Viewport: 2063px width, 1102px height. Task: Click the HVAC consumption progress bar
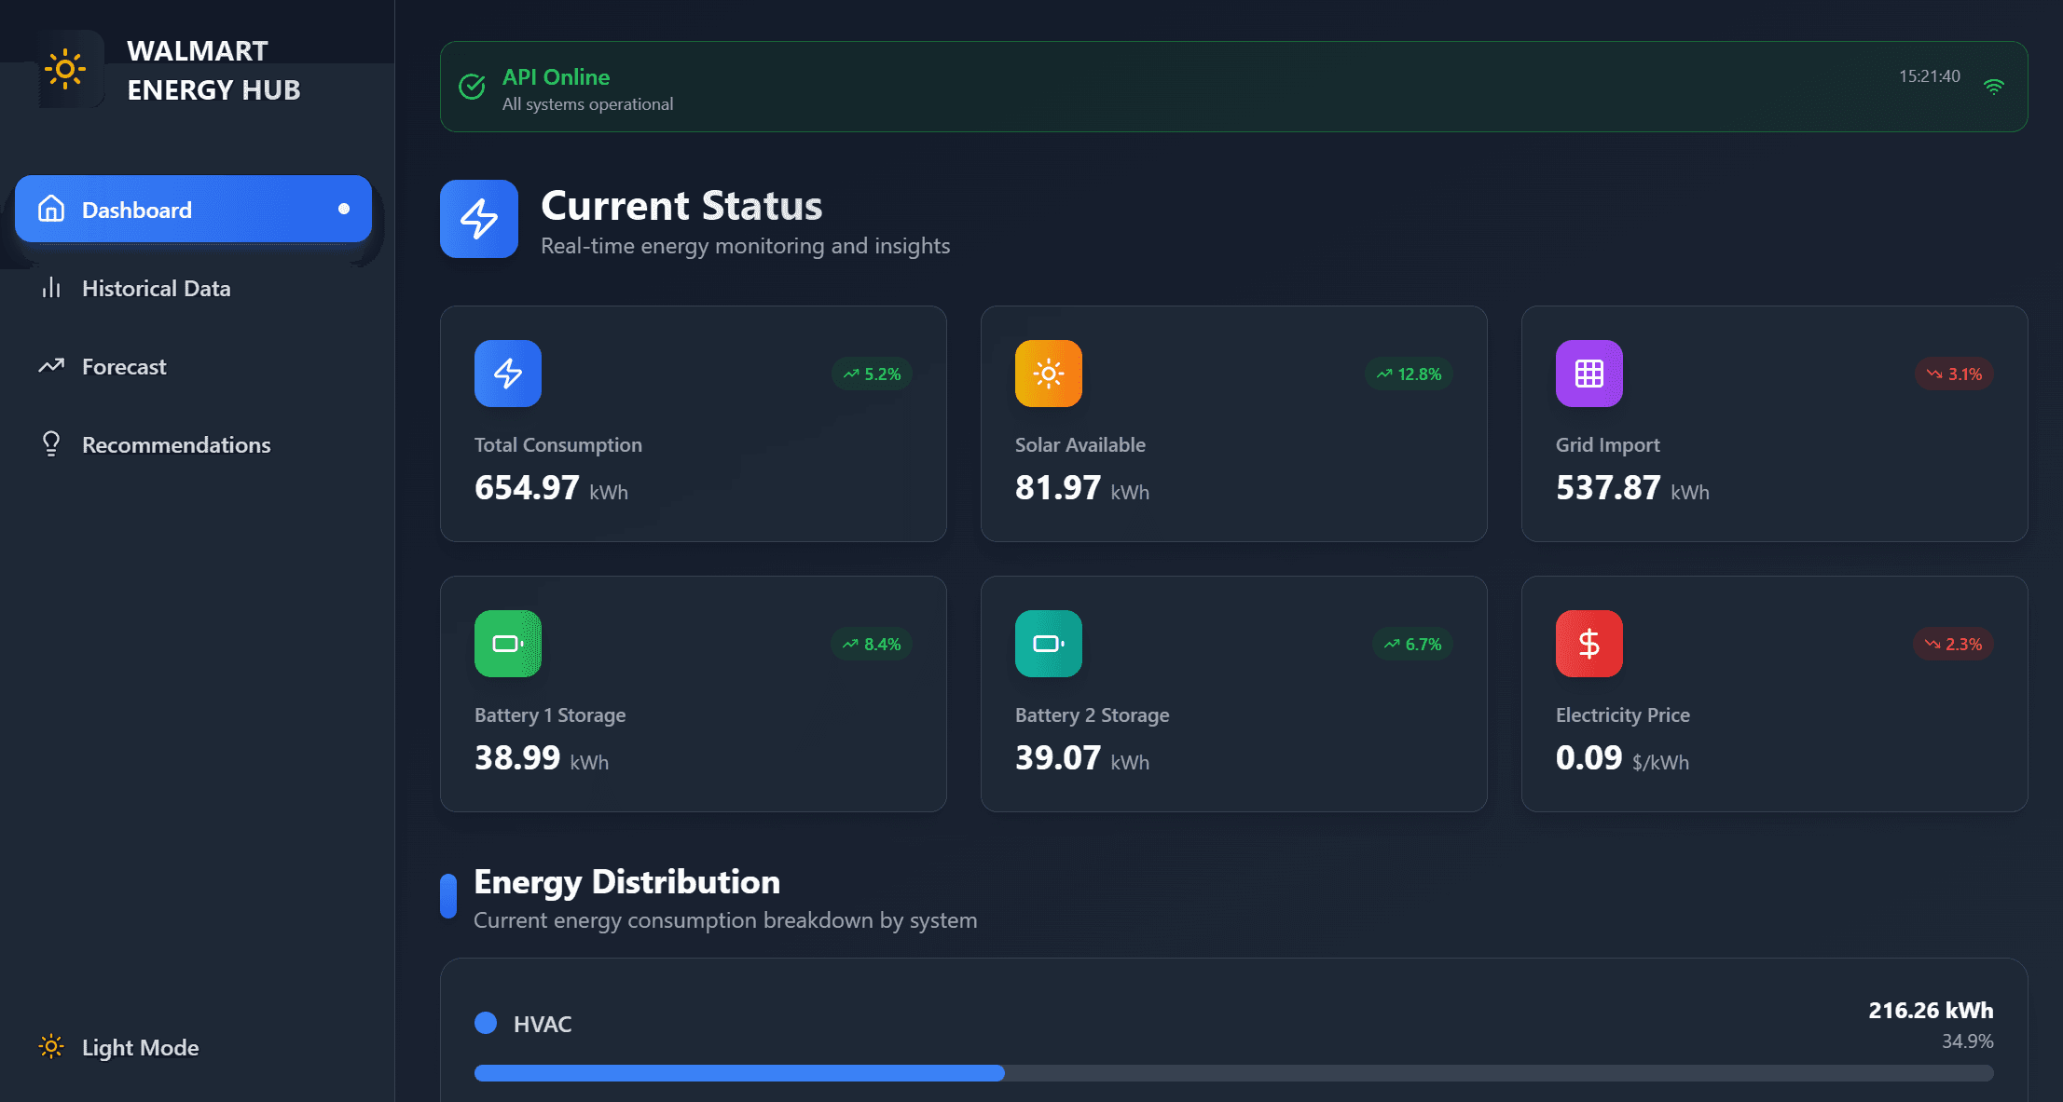pyautogui.click(x=1234, y=1073)
